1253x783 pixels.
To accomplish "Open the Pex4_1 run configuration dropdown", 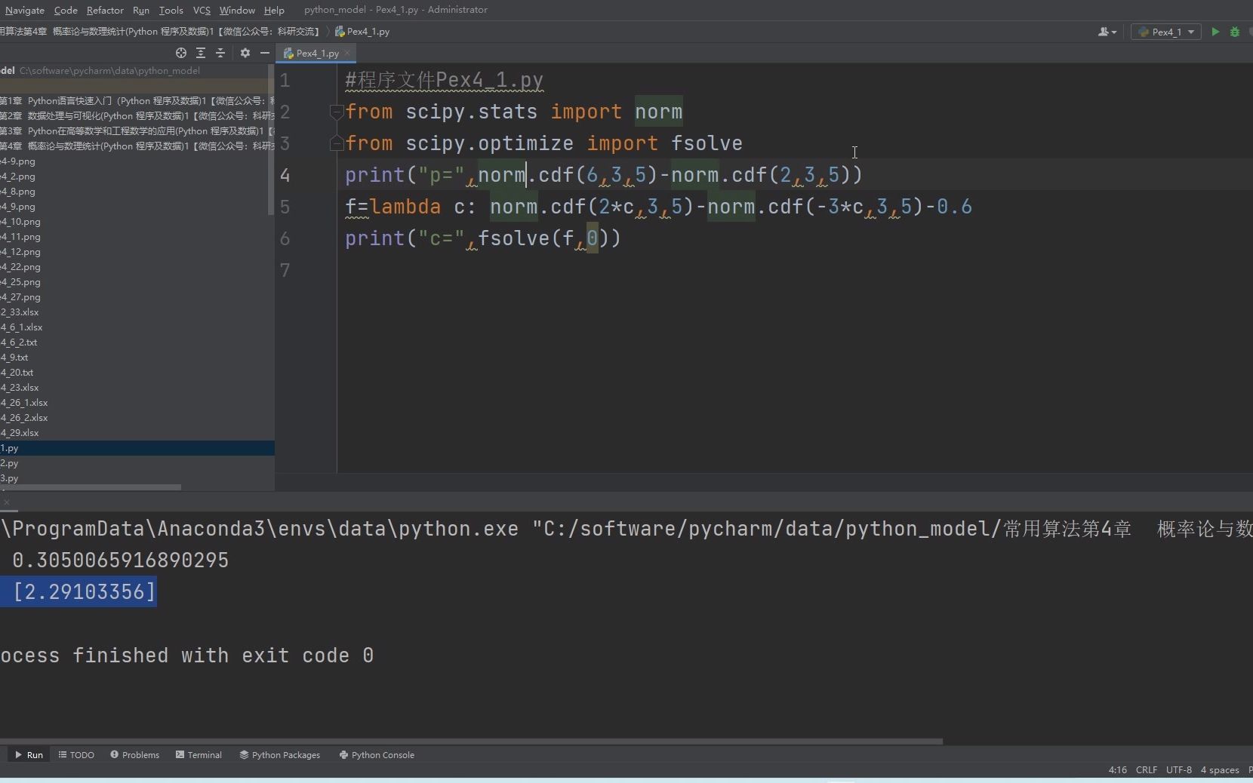I will pos(1167,32).
